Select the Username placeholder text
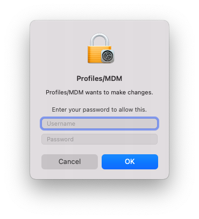Viewport: 199px width, 219px height. point(61,124)
